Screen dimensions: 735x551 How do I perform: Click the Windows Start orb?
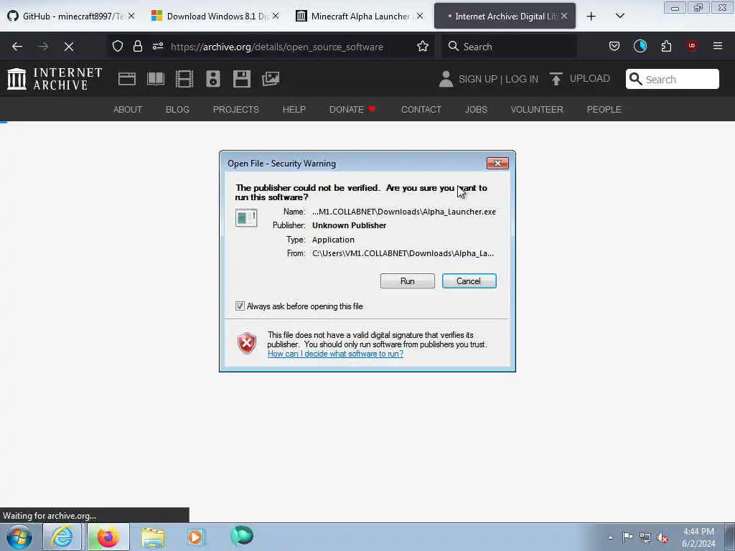(19, 537)
